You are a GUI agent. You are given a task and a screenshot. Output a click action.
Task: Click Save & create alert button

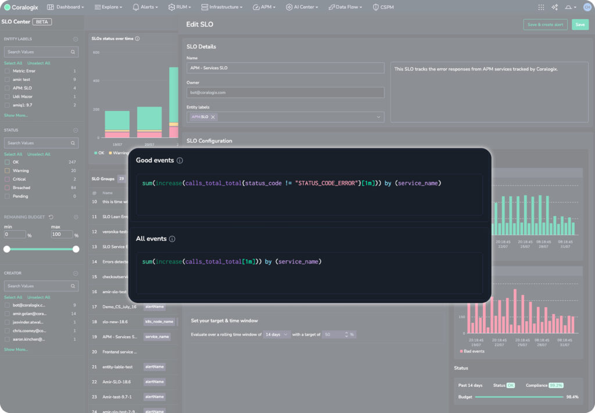545,24
